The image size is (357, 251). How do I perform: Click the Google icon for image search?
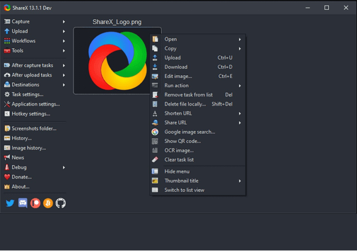[155, 132]
